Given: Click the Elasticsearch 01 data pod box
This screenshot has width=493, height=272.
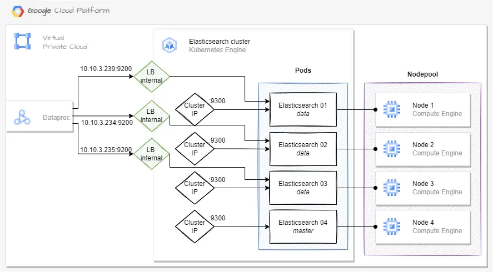Looking at the screenshot, I should [x=303, y=109].
